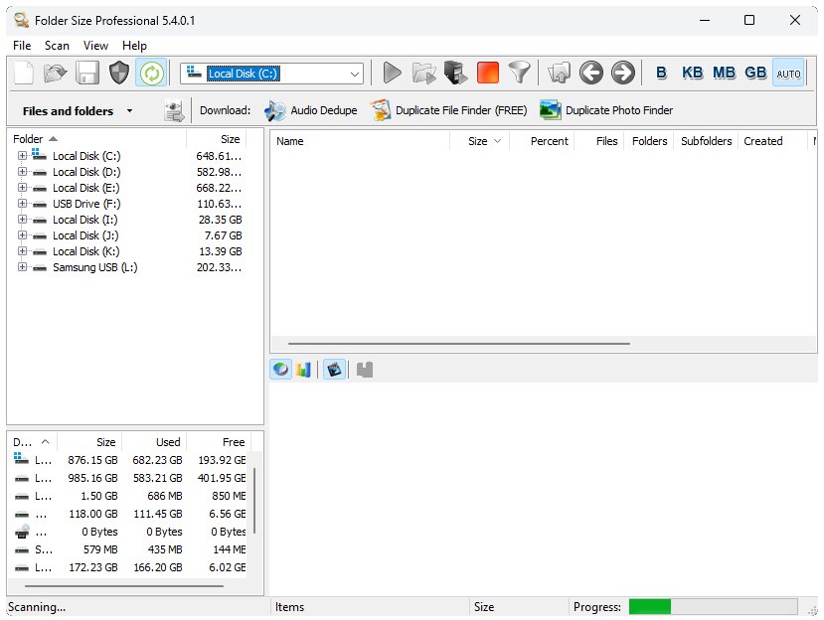Image resolution: width=824 pixels, height=620 pixels.
Task: Expand Local Disk (I:) tree node
Action: click(x=22, y=220)
